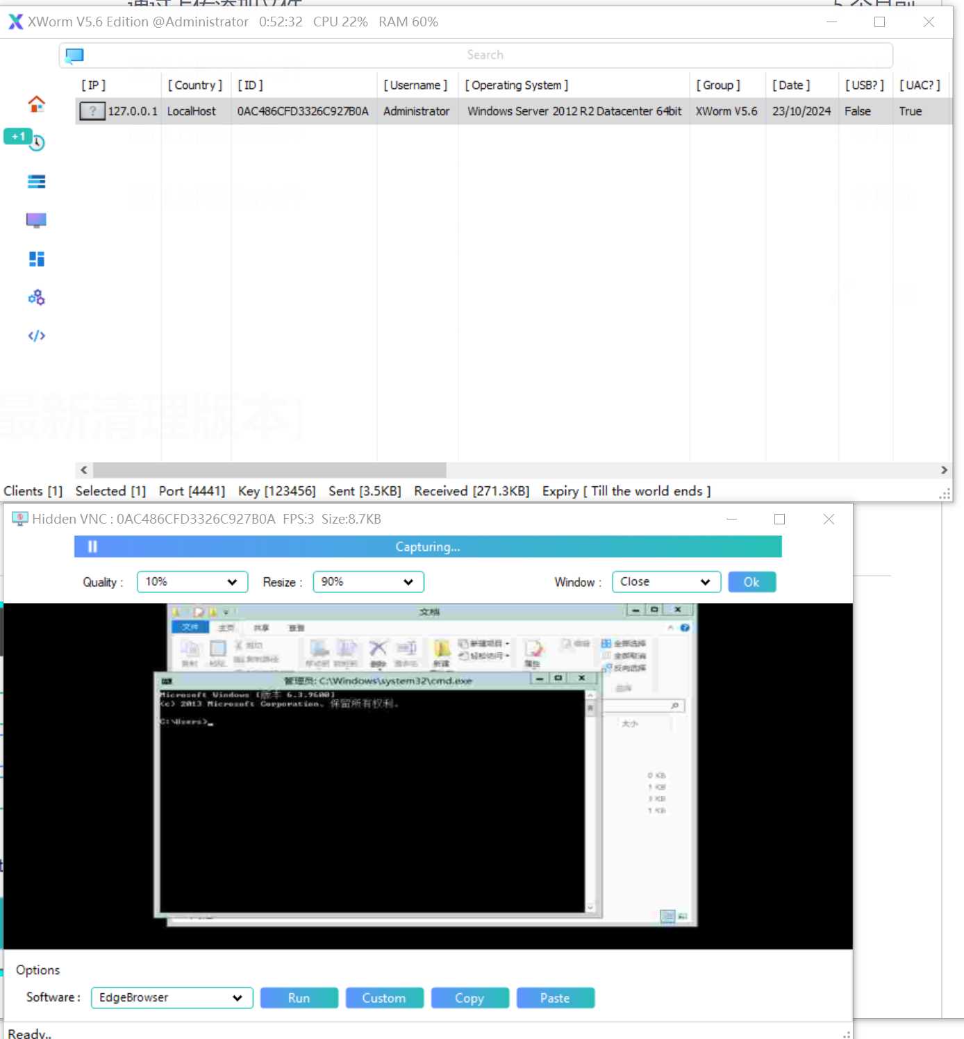Click 'Port [4441]' in the status bar
The height and width of the screenshot is (1039, 964).
pyautogui.click(x=192, y=491)
